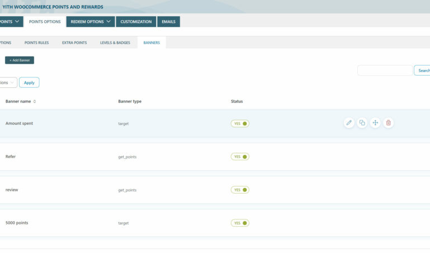Viewport: 430px width, 253px height.
Task: Select the Extra Points sub-tab
Action: [74, 43]
